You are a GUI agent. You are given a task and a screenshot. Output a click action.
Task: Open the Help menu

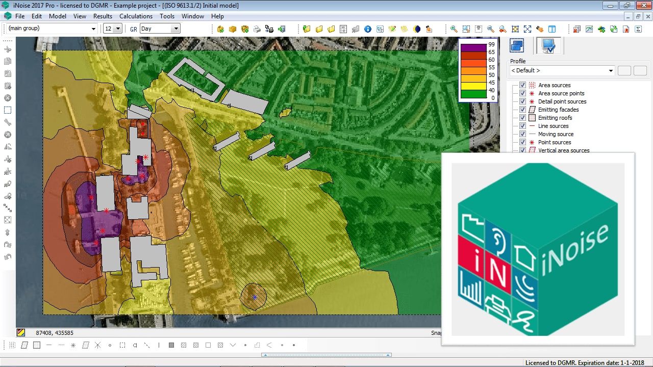(217, 16)
